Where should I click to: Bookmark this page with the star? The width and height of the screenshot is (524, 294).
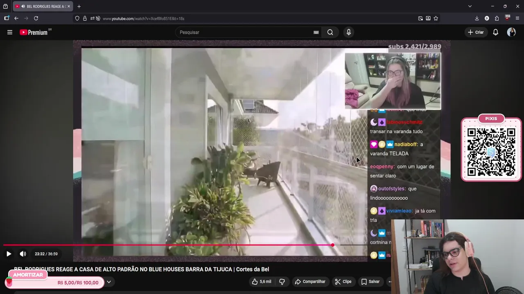(436, 18)
